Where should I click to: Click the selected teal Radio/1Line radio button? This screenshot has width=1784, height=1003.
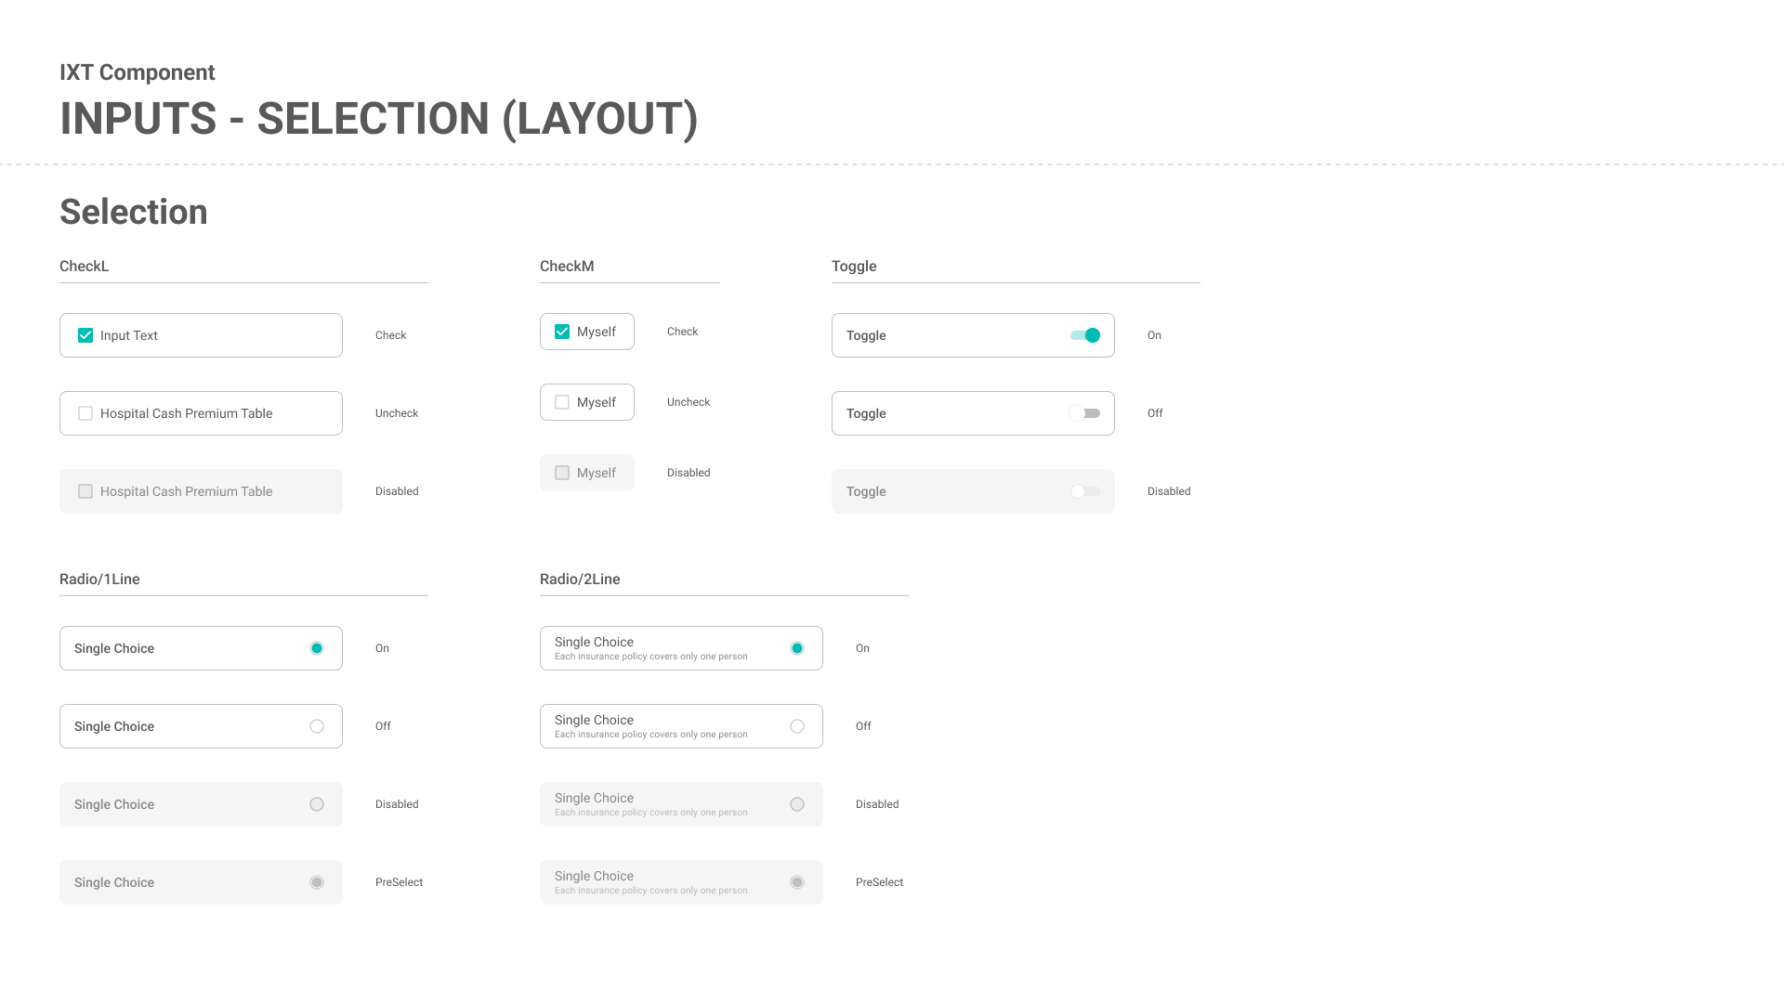317,648
